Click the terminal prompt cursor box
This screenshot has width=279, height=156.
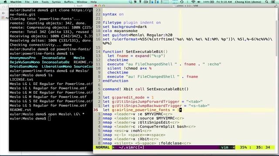coord(49,118)
